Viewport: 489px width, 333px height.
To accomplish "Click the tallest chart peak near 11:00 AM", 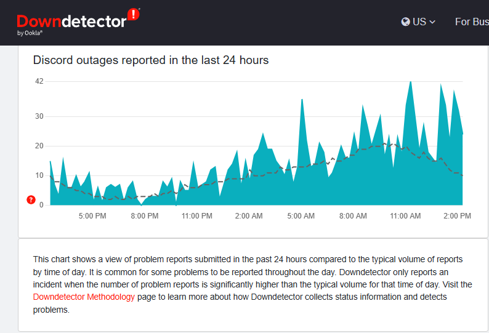I will 411,82.
